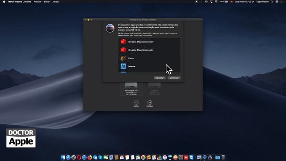
Task: Open iTunes from the Dock
Action: pyautogui.click(x=165, y=157)
